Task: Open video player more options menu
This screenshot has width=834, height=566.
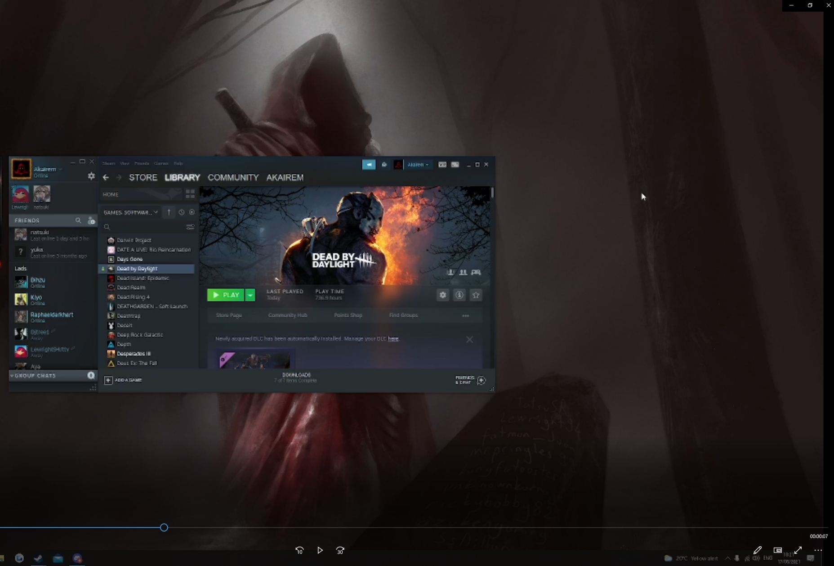Action: click(818, 550)
